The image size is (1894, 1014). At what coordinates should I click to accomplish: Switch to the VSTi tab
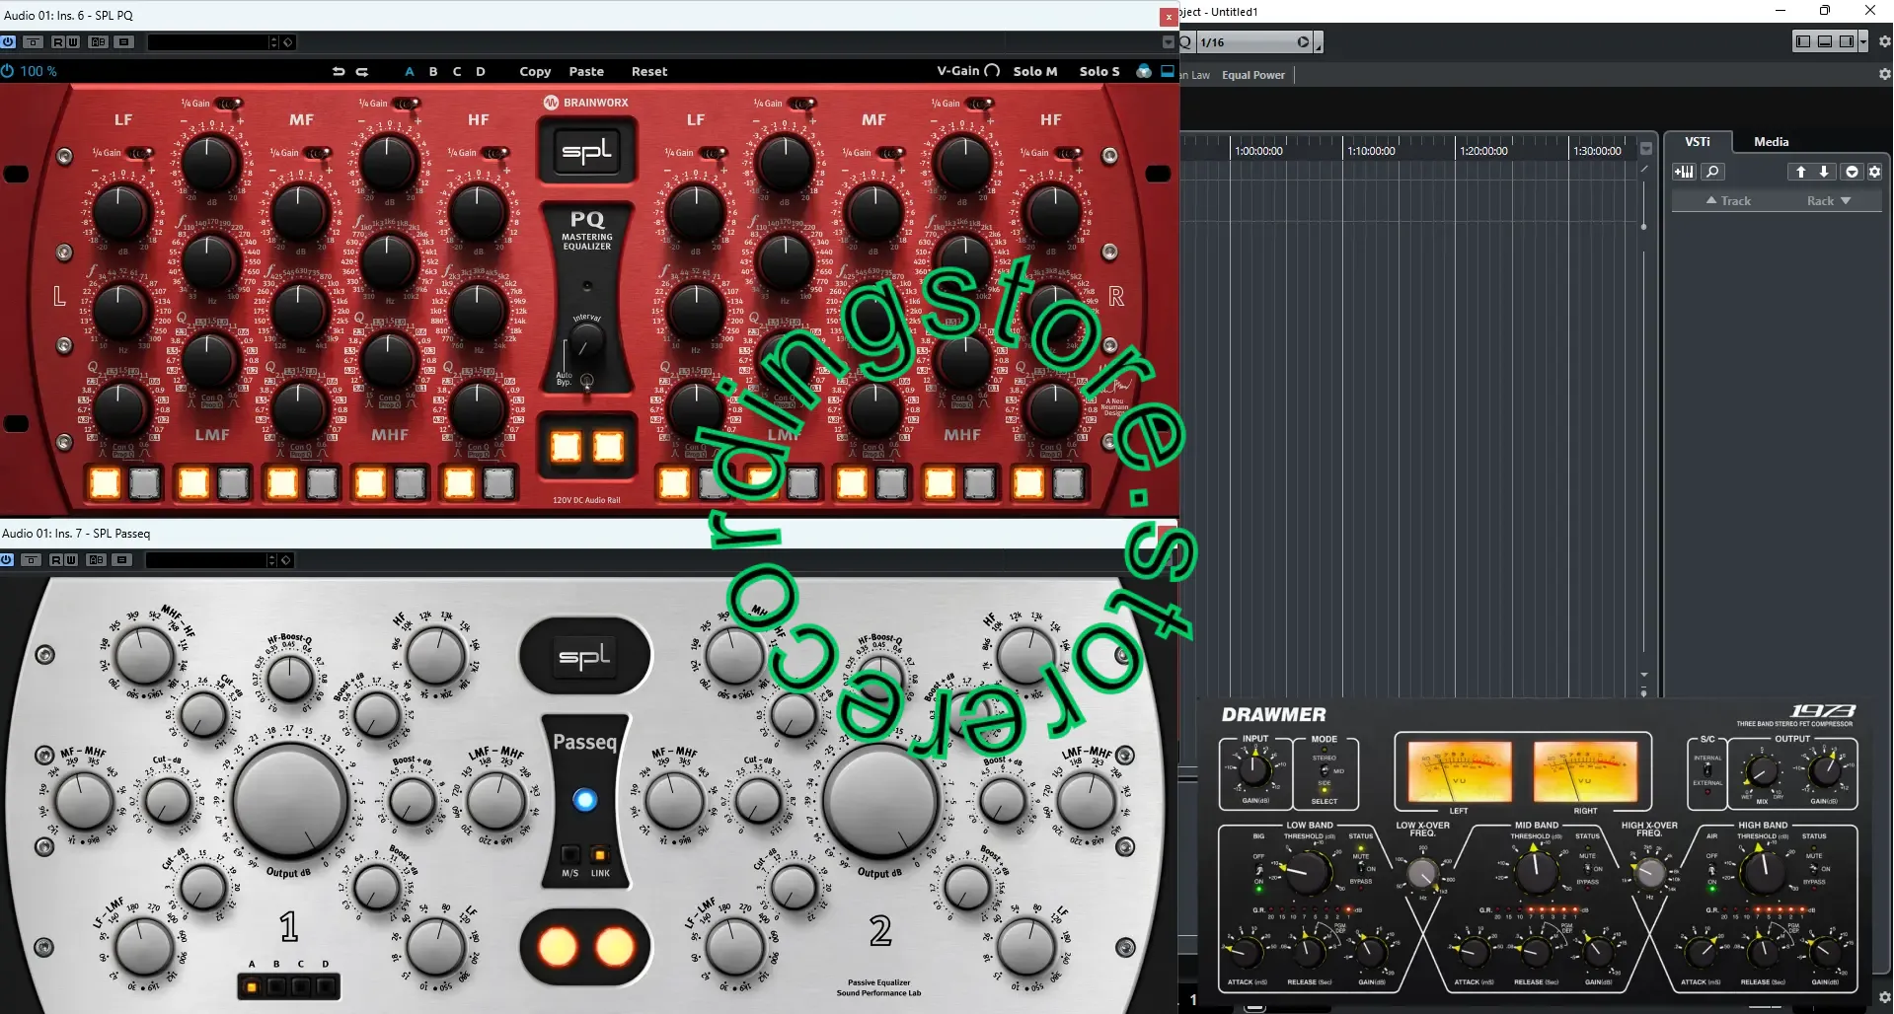(x=1697, y=142)
